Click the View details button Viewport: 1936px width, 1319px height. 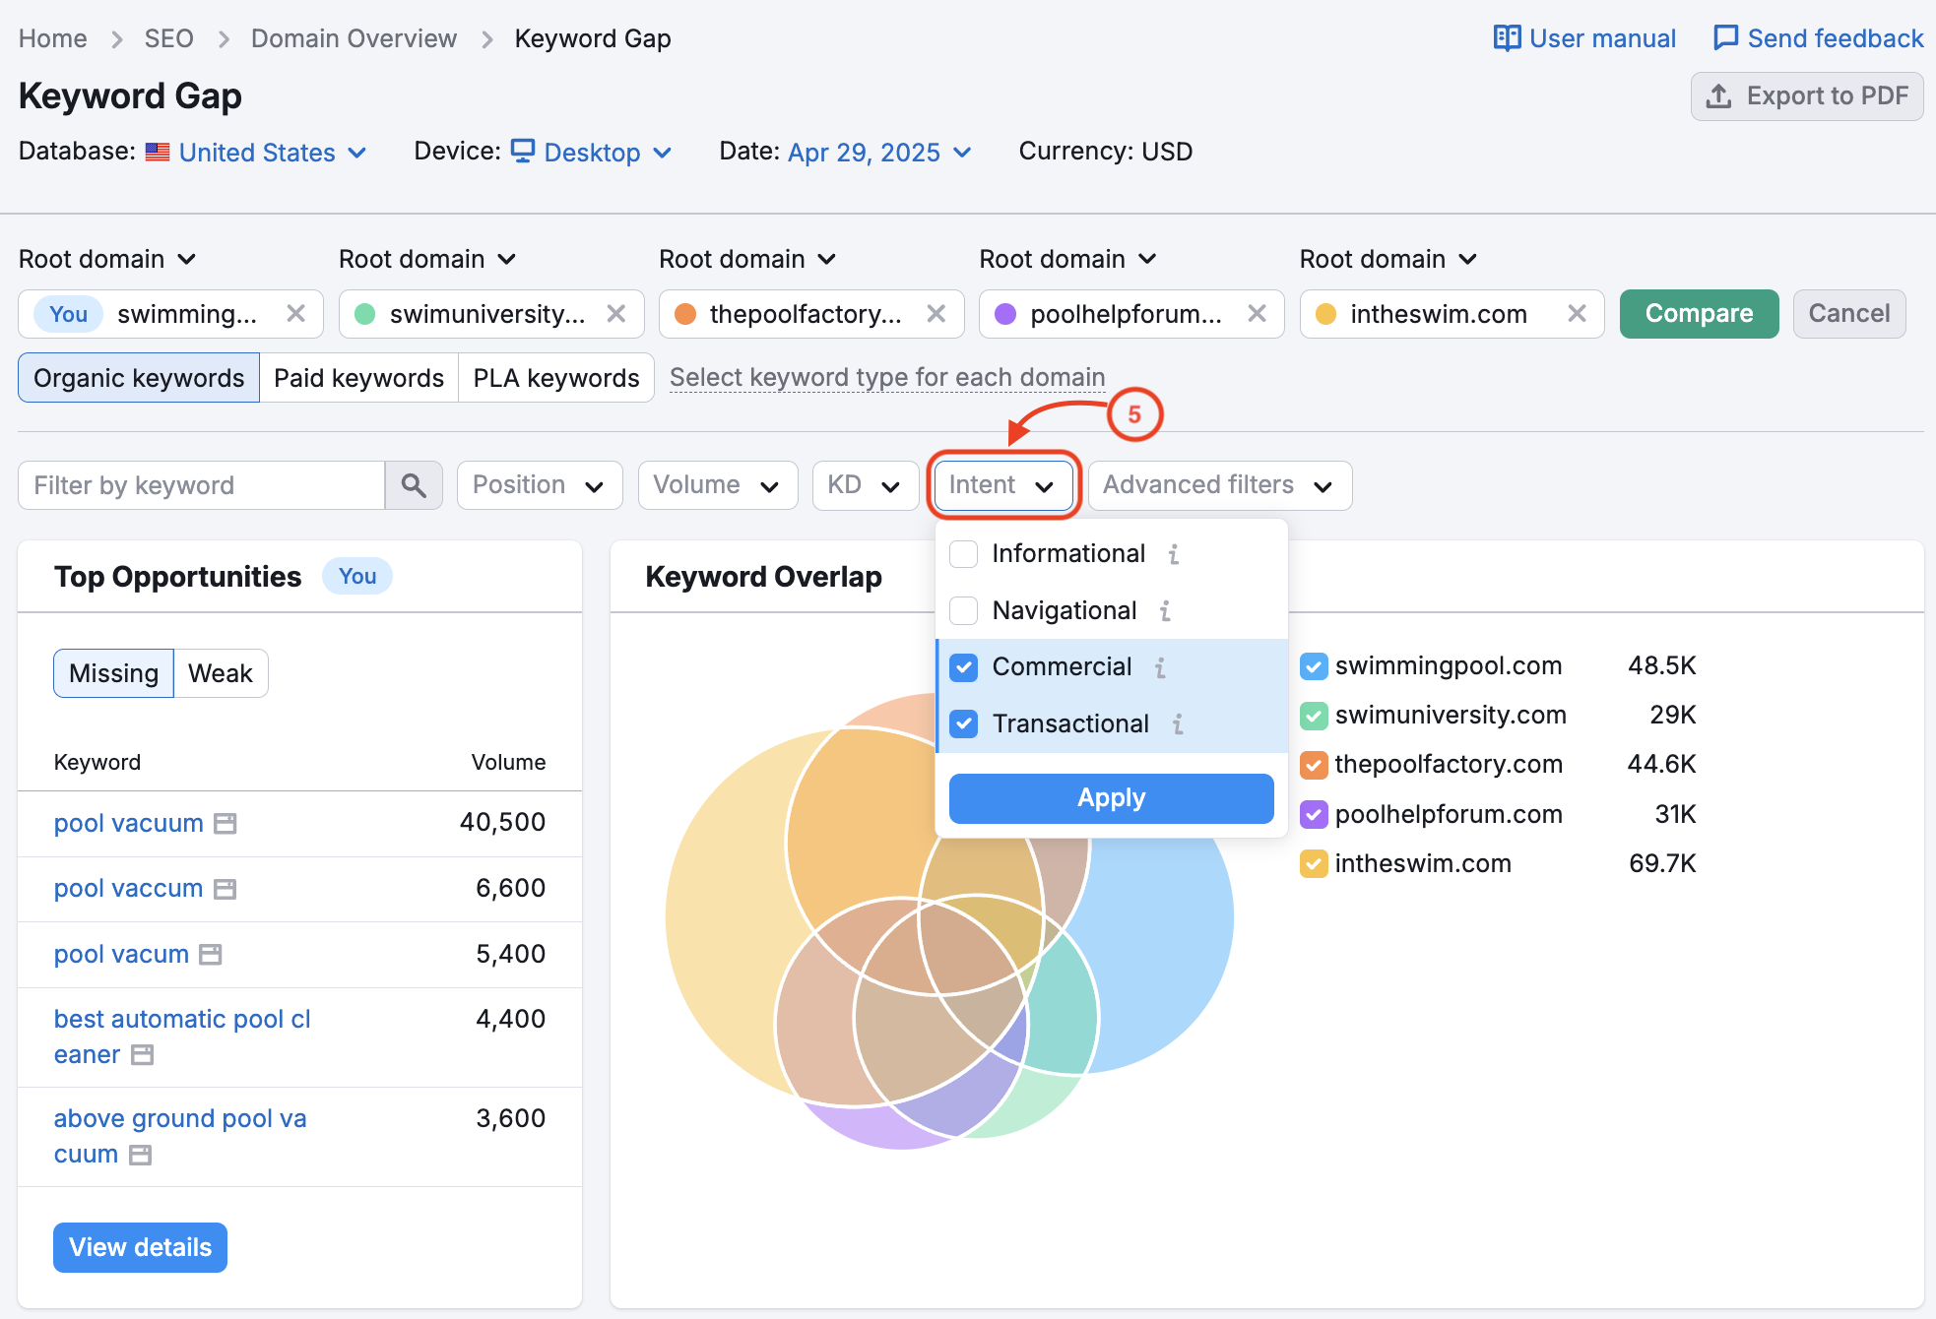point(140,1247)
